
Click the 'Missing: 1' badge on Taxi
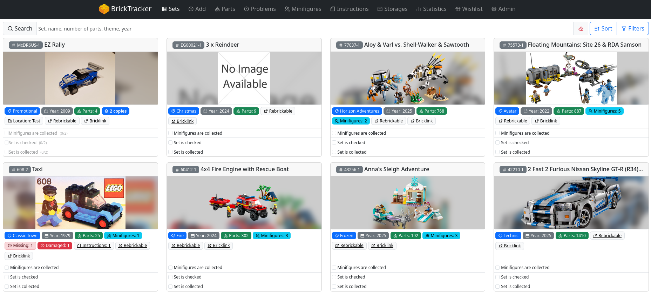pos(20,246)
